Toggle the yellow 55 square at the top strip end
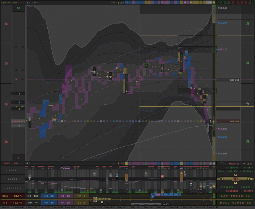255x209 pixels. tap(214, 2)
